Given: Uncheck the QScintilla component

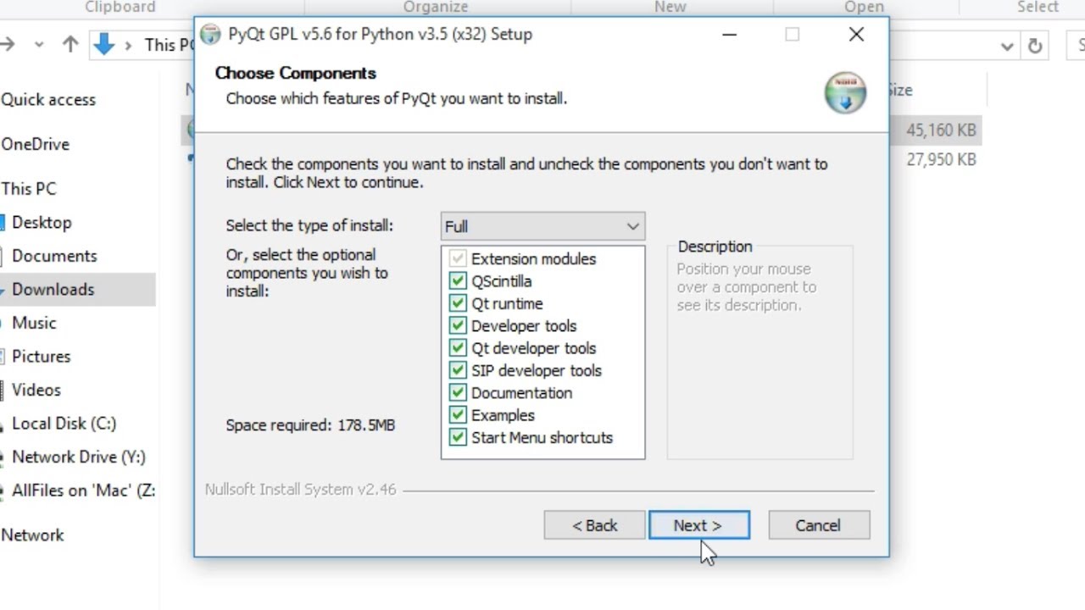Looking at the screenshot, I should (458, 281).
